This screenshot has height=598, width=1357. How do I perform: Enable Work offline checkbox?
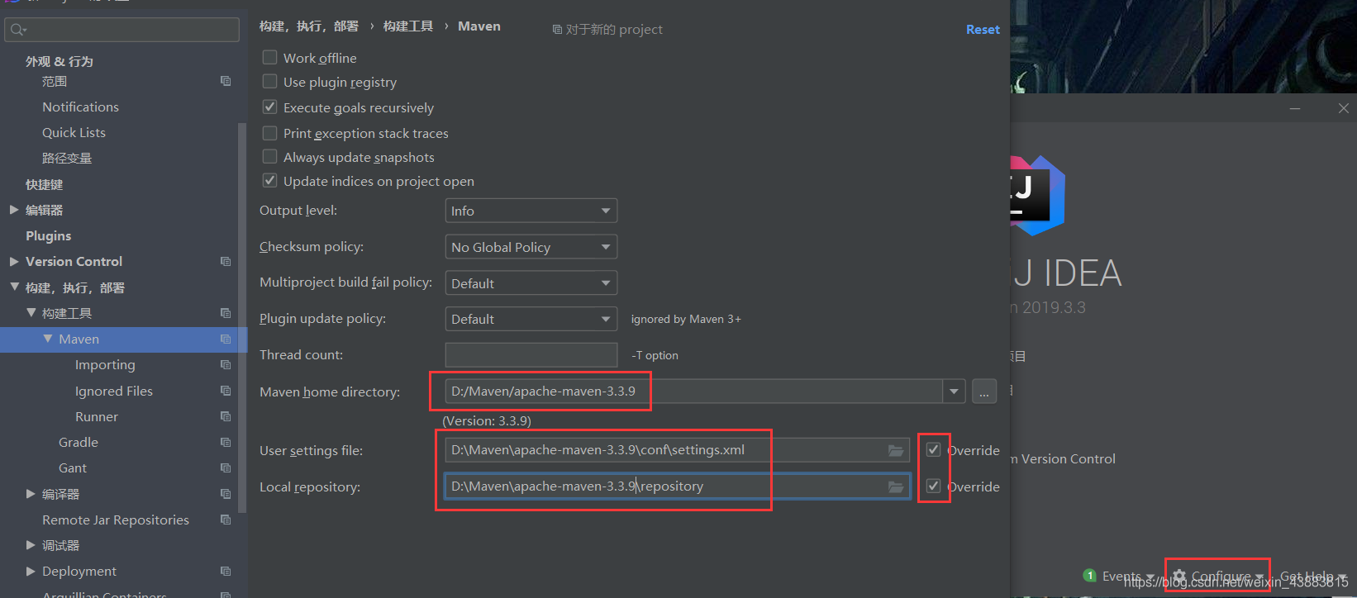269,58
